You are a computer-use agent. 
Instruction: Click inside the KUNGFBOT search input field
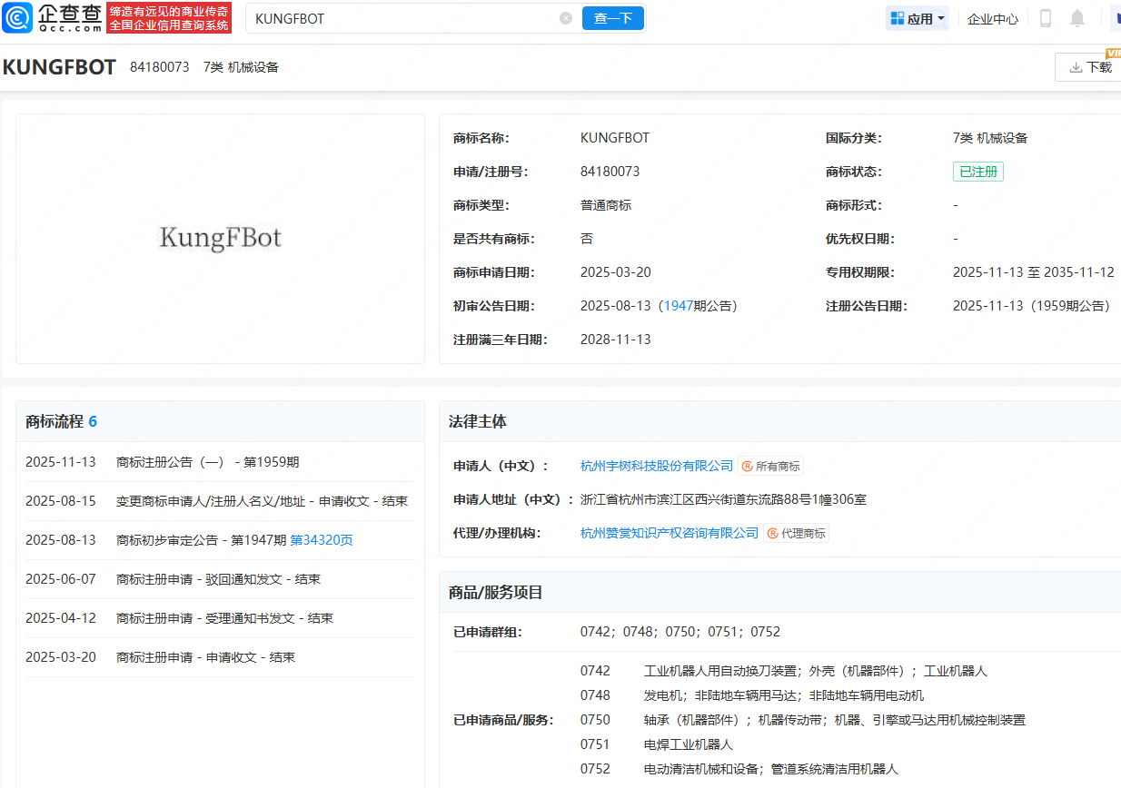[400, 17]
